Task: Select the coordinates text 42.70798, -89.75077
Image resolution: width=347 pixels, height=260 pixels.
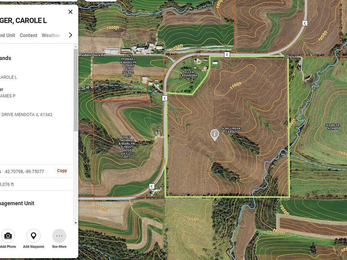Action: click(x=25, y=171)
